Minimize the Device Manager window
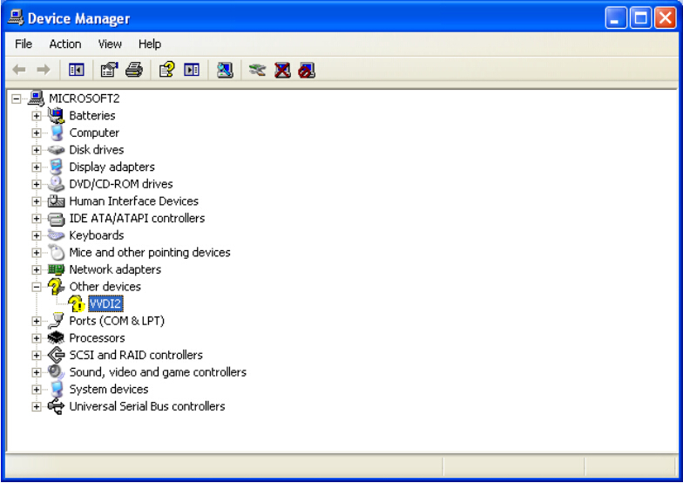Viewport: 683px width, 483px height. point(615,17)
